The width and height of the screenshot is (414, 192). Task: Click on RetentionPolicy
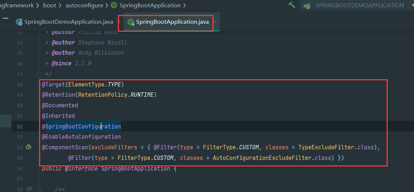103,95
